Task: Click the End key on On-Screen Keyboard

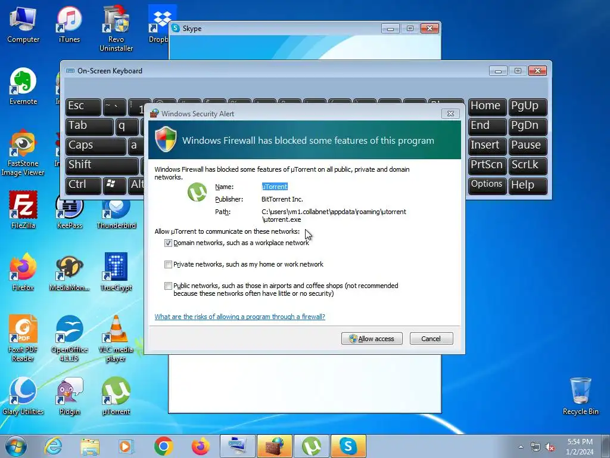Action: pyautogui.click(x=487, y=126)
